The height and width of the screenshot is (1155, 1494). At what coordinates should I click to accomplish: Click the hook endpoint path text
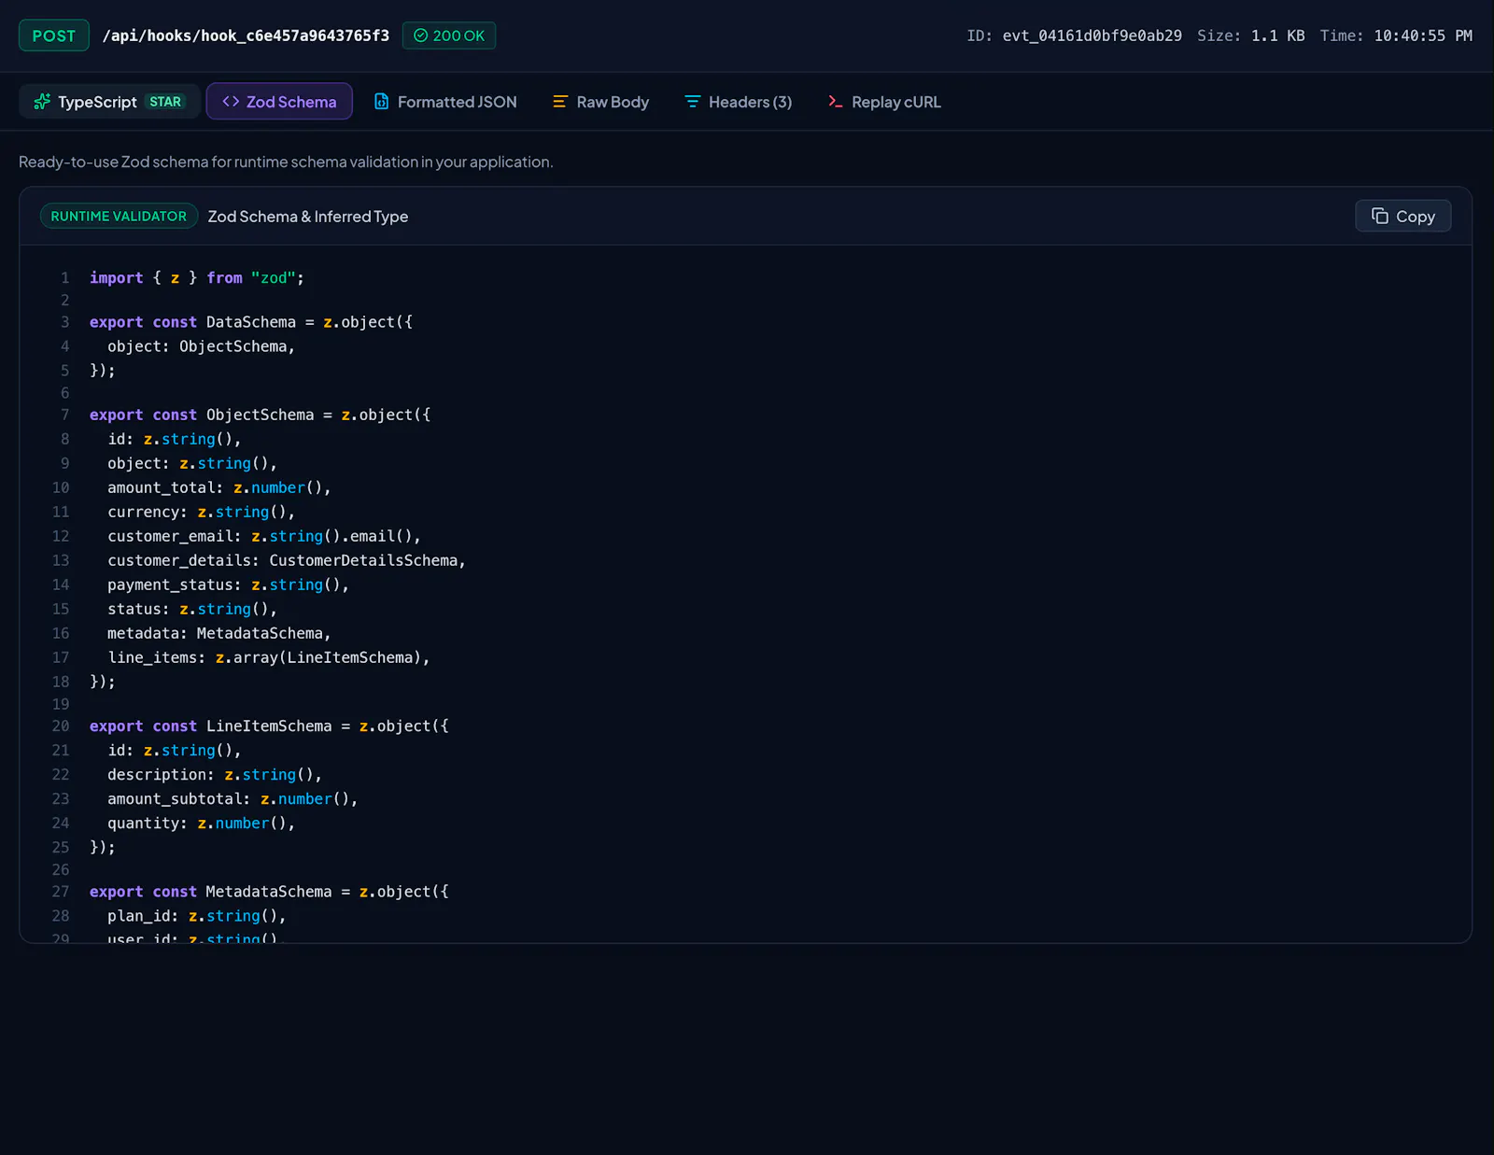pos(246,35)
